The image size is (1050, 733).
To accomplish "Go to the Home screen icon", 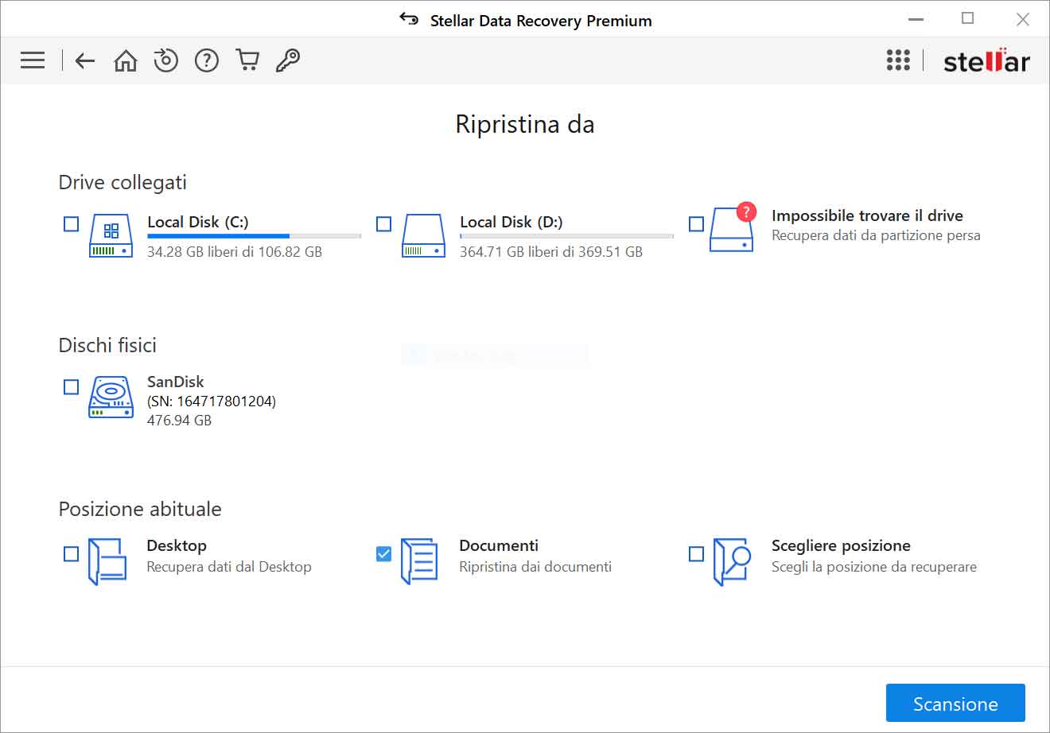I will click(x=126, y=60).
